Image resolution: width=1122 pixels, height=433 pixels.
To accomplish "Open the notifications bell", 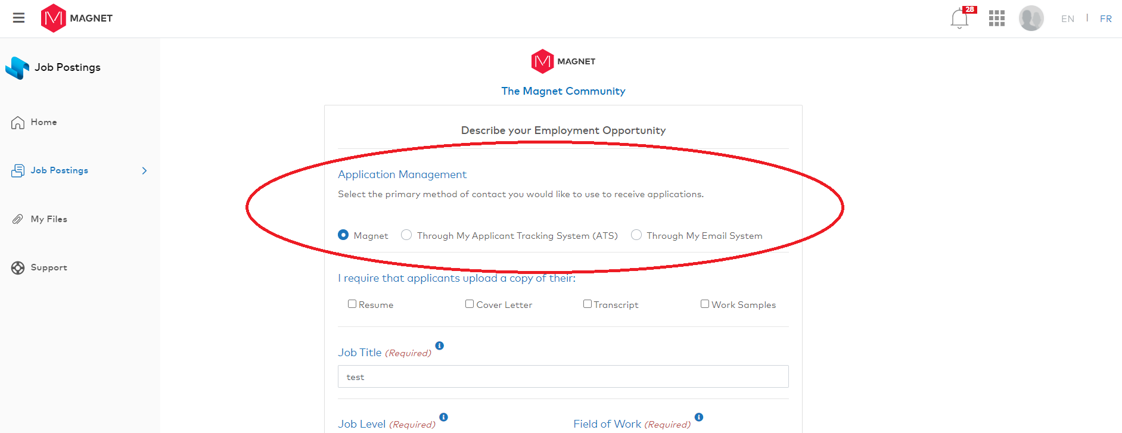I will (959, 19).
